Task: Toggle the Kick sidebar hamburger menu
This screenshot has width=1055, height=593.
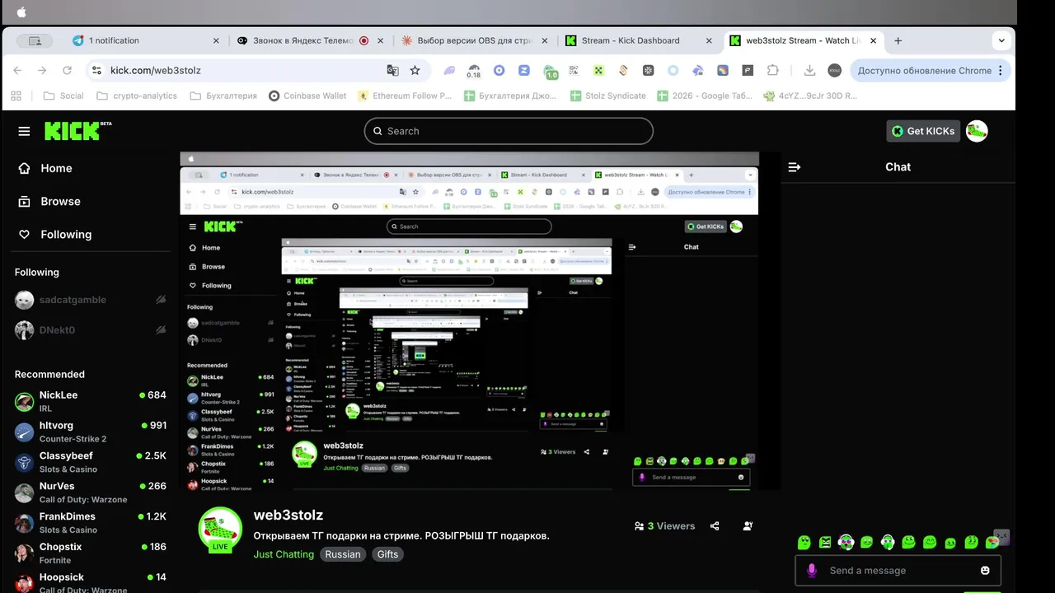Action: pos(24,131)
